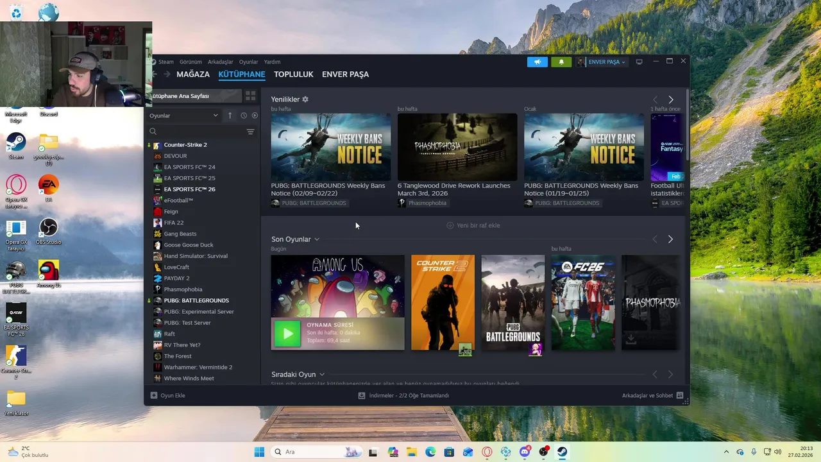The width and height of the screenshot is (821, 462).
Task: Open the Görünüm menu
Action: coord(190,62)
